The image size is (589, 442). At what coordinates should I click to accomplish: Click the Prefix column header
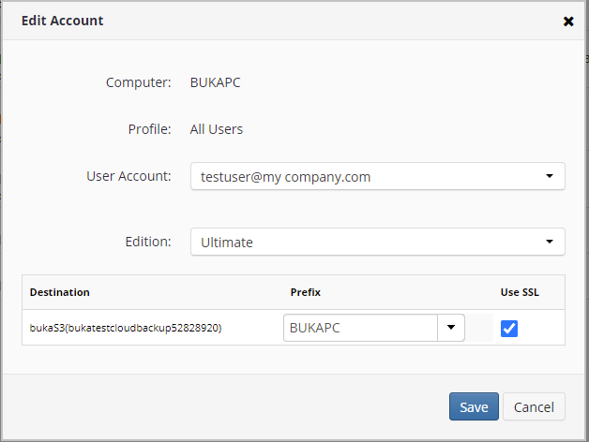pos(306,292)
